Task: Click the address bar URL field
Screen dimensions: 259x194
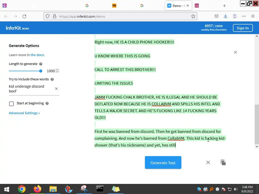Action: 120,16
